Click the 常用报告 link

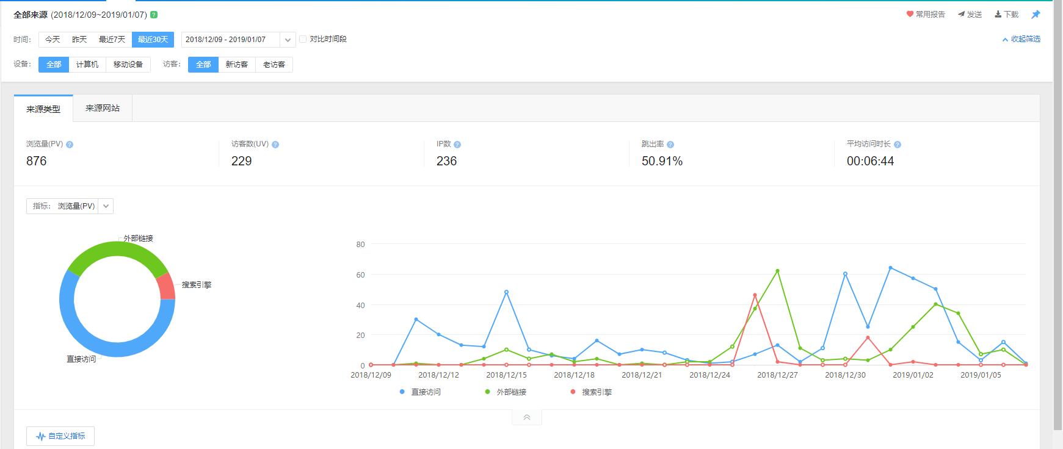(926, 14)
